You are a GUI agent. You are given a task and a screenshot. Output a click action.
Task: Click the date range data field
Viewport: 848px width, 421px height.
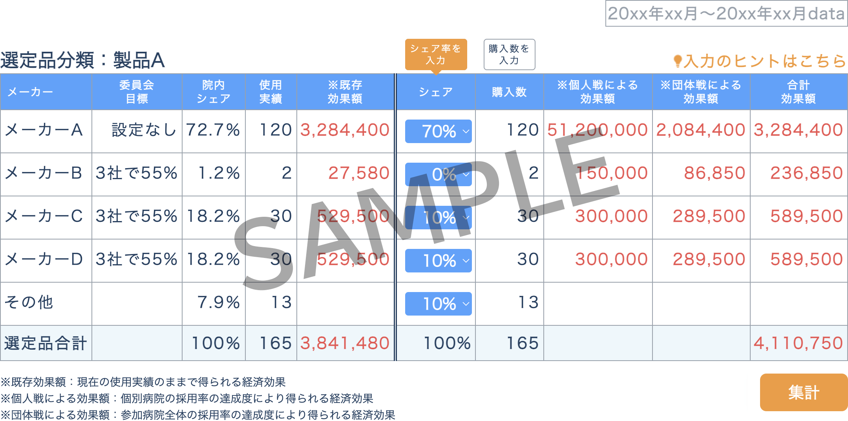[x=726, y=14]
